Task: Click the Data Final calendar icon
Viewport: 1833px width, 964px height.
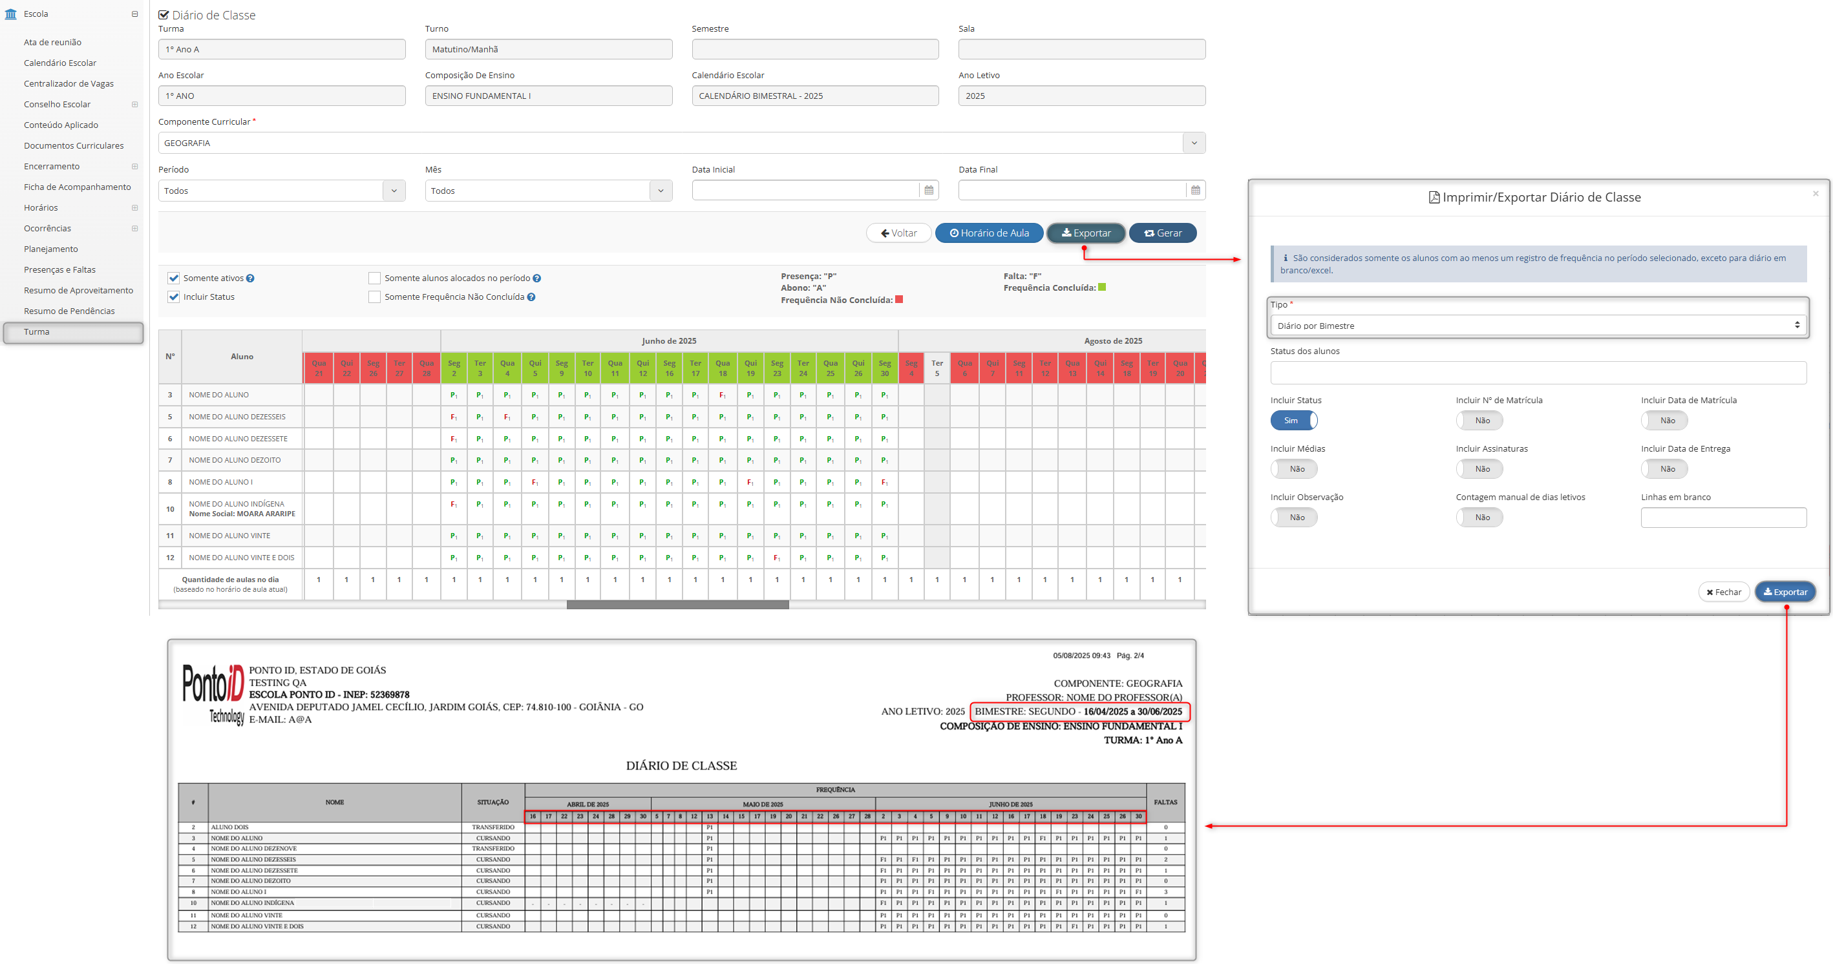Action: pyautogui.click(x=1196, y=190)
